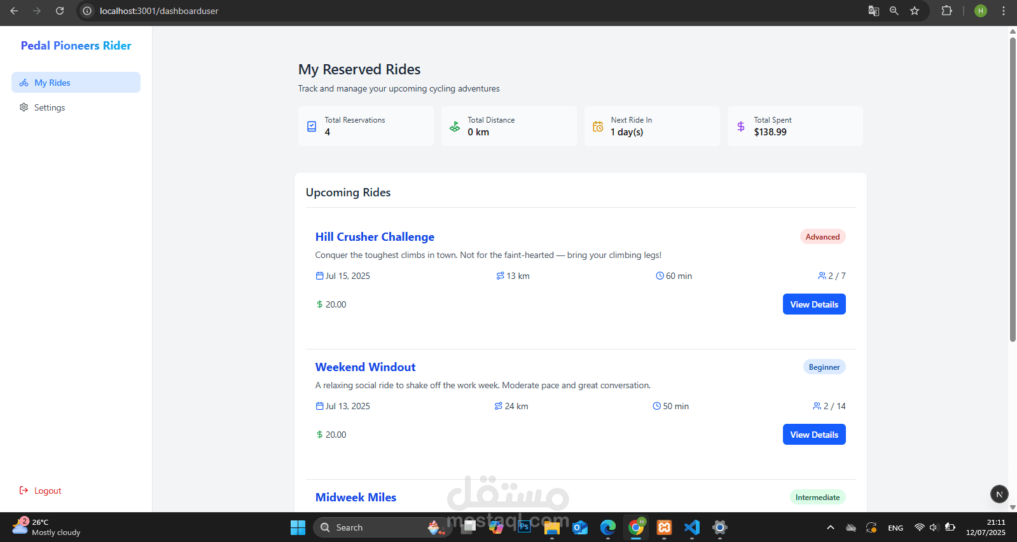The image size is (1017, 542).
Task: Click the site information icon in address bar
Action: point(87,11)
